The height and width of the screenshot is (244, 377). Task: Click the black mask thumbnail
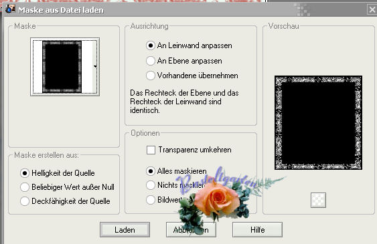[x=62, y=67]
